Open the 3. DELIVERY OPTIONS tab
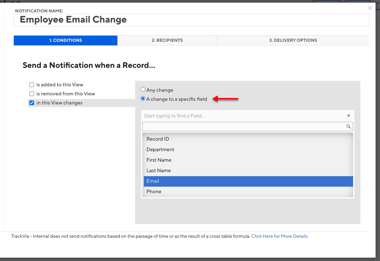The height and width of the screenshot is (261, 380). pyautogui.click(x=293, y=40)
